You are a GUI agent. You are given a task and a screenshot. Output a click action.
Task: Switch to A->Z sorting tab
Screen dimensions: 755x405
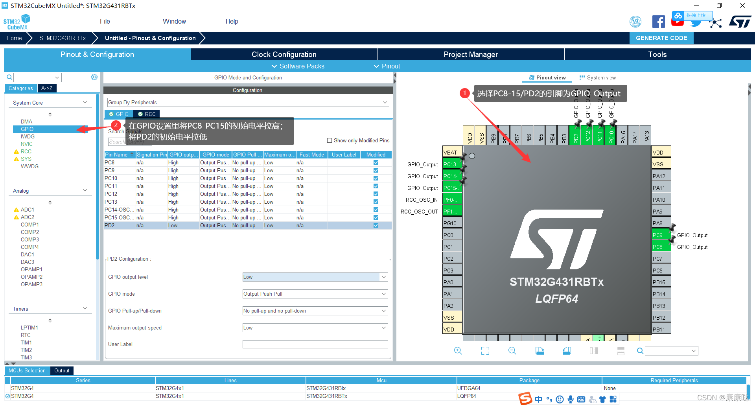click(x=47, y=88)
